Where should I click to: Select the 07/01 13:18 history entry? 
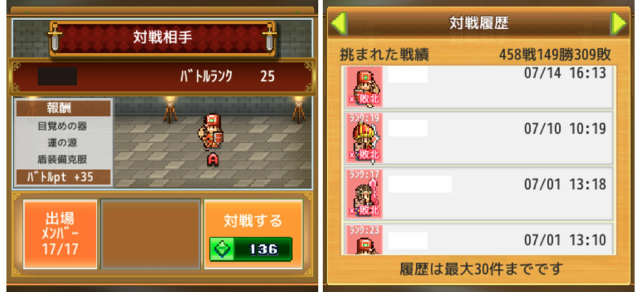point(478,193)
